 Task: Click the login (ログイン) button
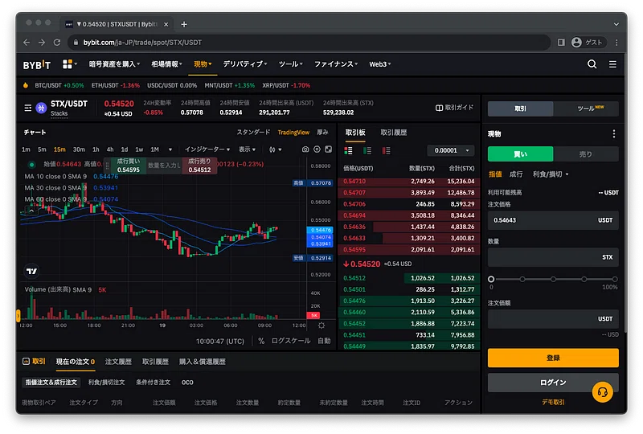pos(553,383)
